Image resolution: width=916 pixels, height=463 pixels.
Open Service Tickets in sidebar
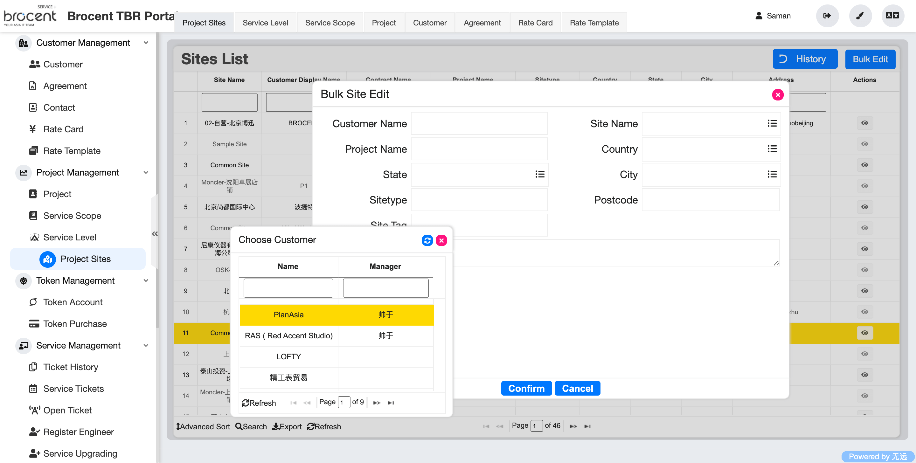(73, 389)
